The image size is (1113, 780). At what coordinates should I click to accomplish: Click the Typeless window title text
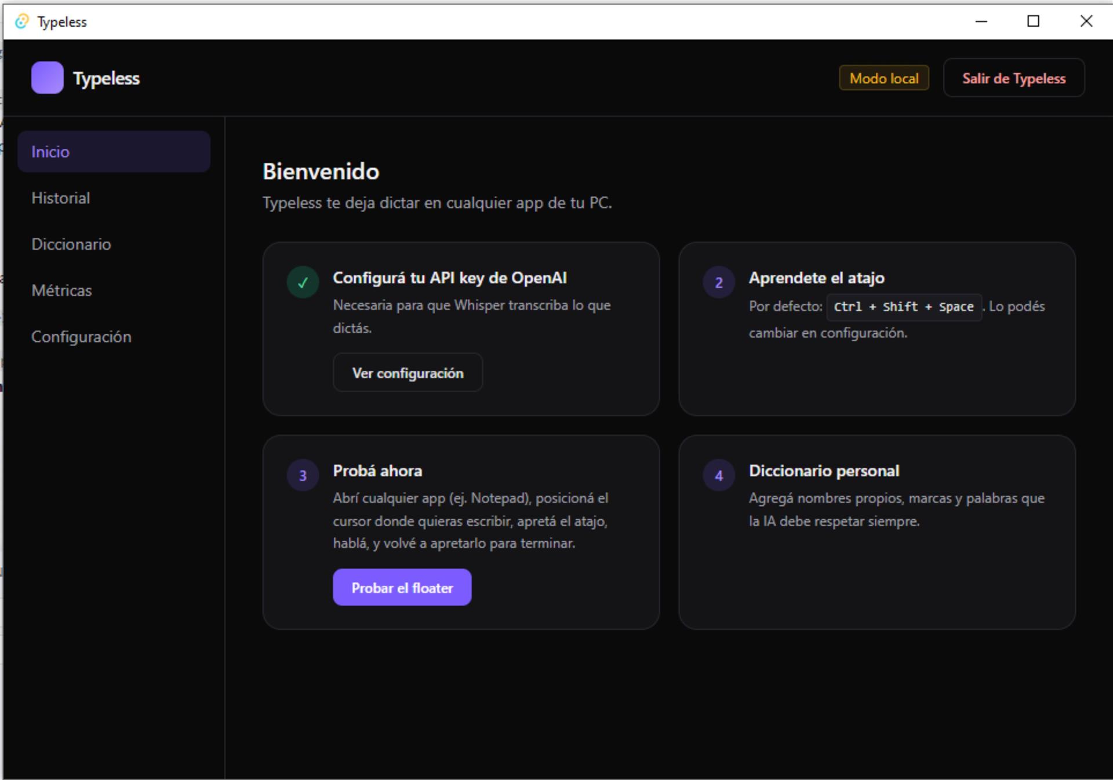coord(62,22)
